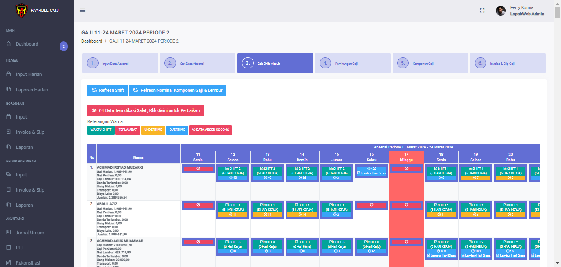
Task: Click Achmad Irsyad's Sabtu 16 Lembur Hari Besar cell
Action: (371, 171)
